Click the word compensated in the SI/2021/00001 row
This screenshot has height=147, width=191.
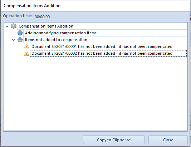tap(160, 46)
